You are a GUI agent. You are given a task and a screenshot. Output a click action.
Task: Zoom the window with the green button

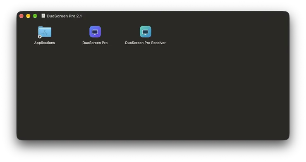[x=35, y=16]
